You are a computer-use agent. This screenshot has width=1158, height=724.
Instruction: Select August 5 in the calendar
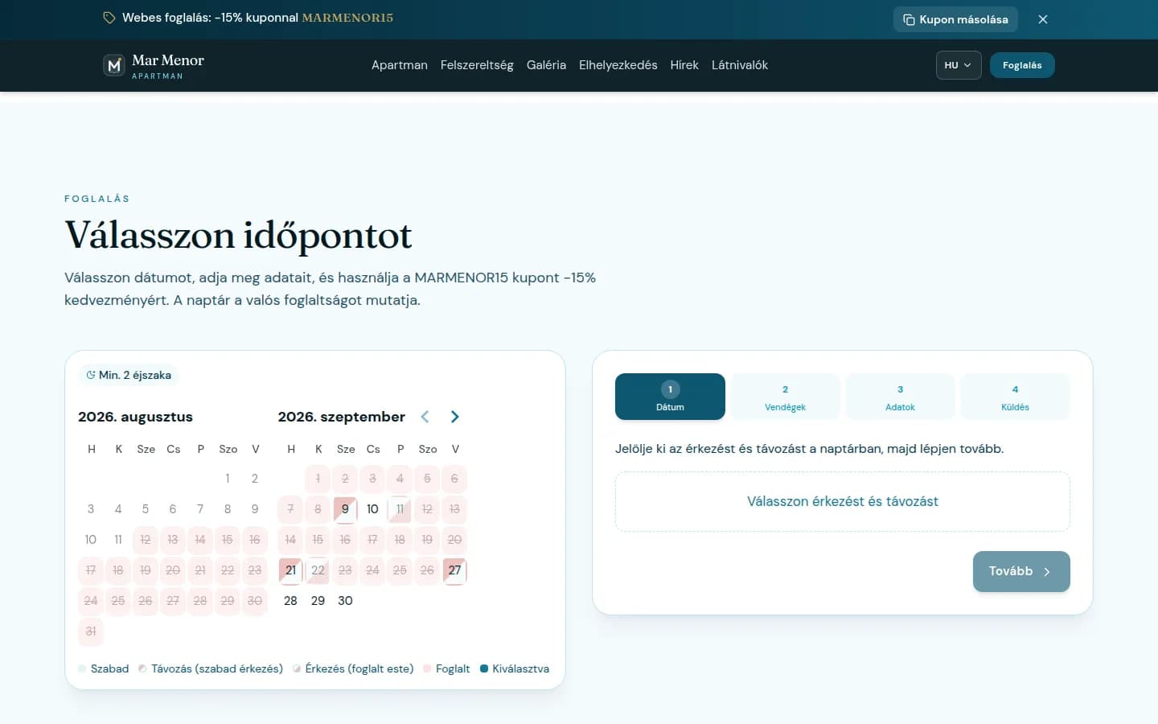pos(146,509)
